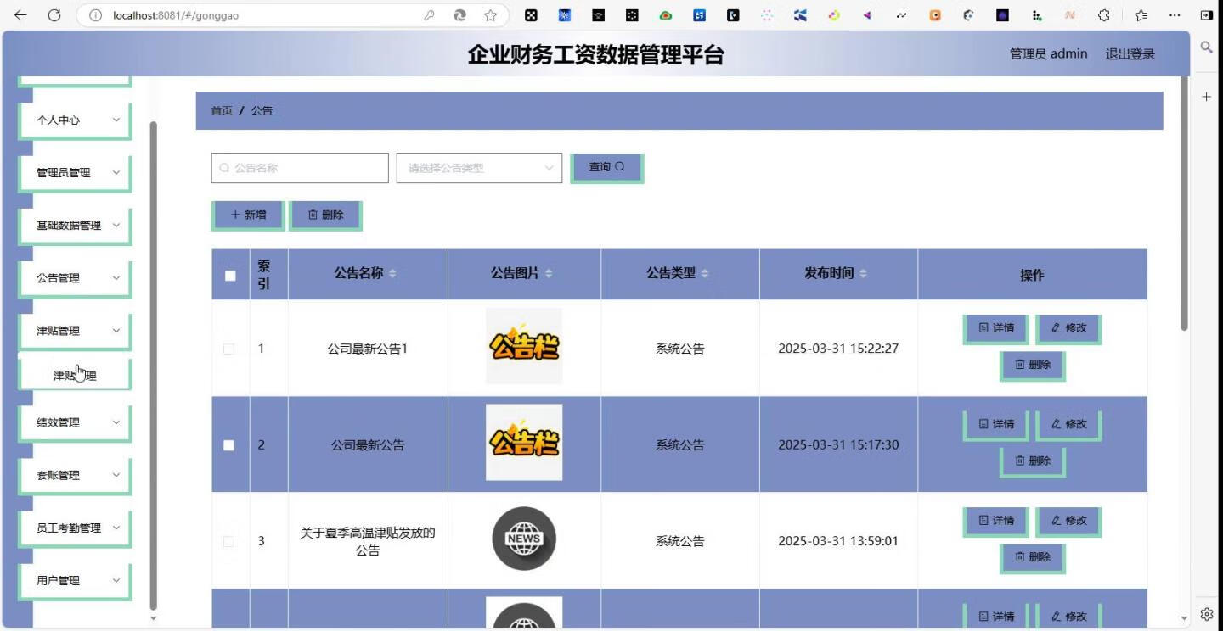Click the sidebar menu vertical scrollbar
This screenshot has height=631, width=1223.
[153, 365]
